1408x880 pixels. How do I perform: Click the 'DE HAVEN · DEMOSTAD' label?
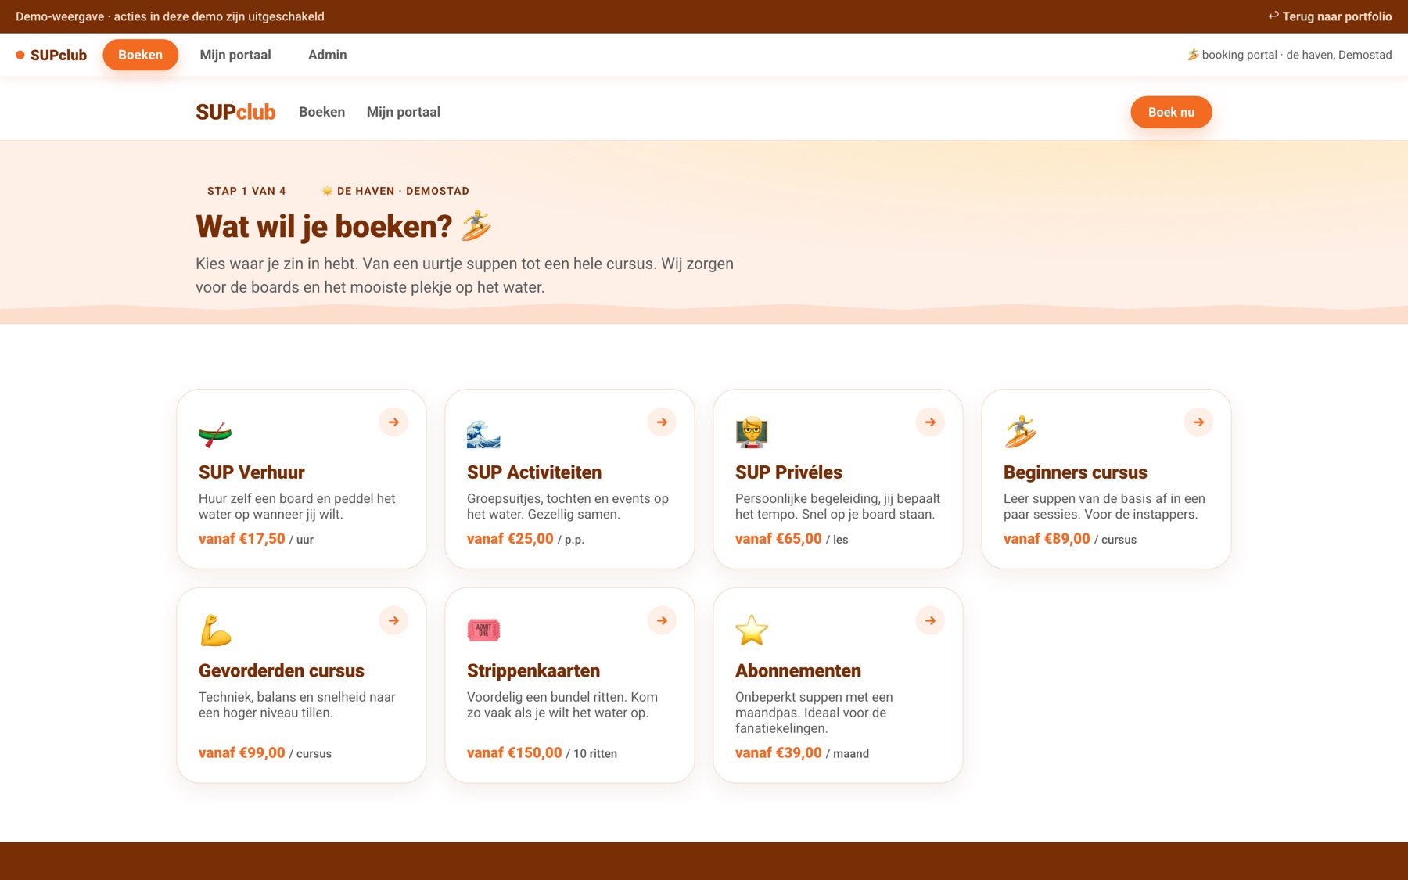point(403,191)
